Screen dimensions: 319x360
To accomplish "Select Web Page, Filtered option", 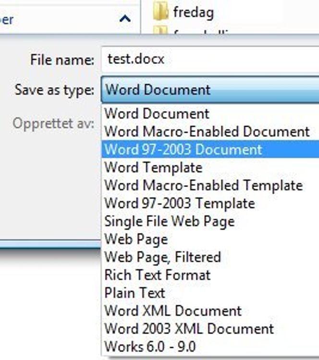I will pyautogui.click(x=210, y=257).
